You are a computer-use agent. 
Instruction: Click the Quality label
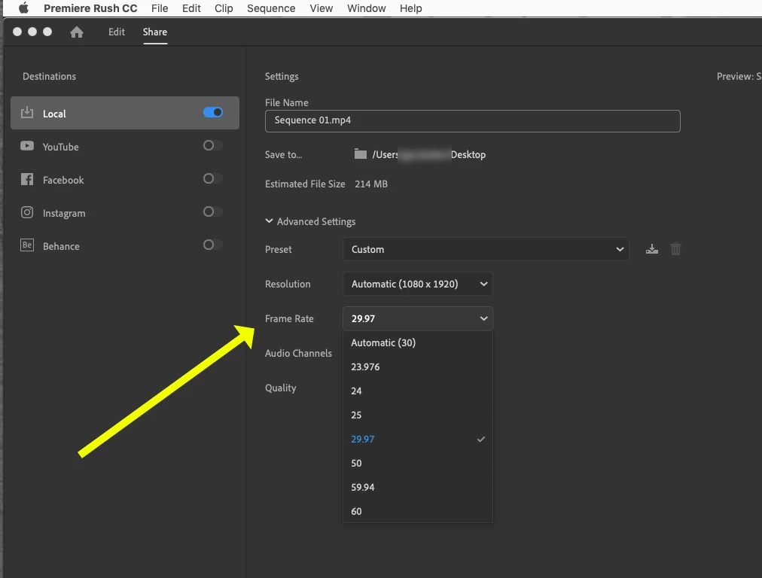point(280,388)
